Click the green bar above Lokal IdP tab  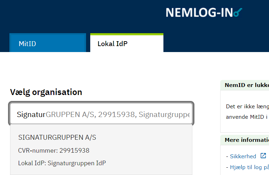[126, 34]
